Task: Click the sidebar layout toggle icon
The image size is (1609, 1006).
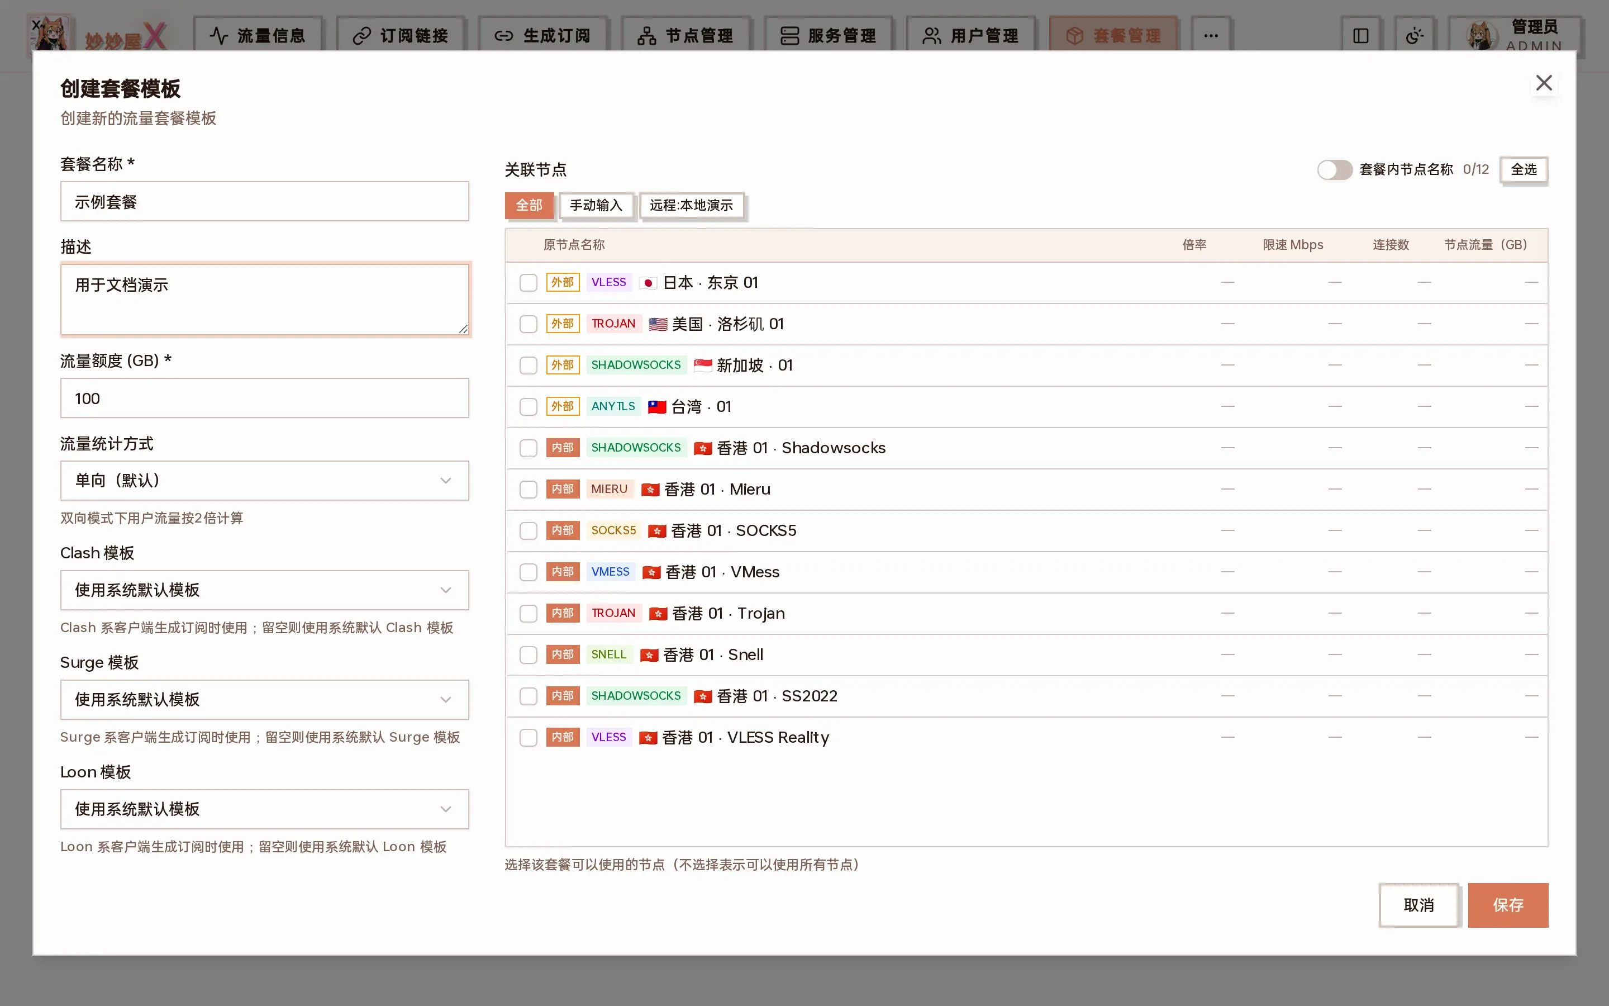Action: click(x=1360, y=35)
